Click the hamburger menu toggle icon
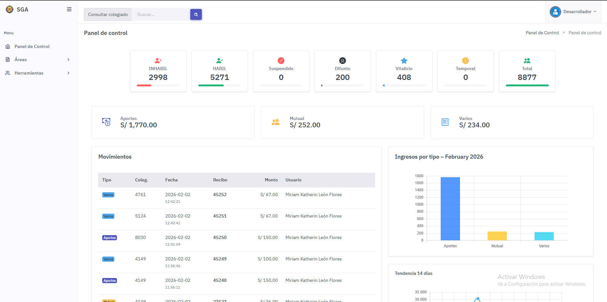Screen dimensions: 607x302 click(69, 10)
